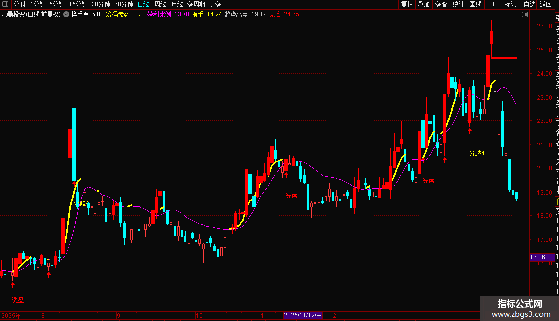Switch to 分时 intraday view
Image resolution: width=559 pixels, height=321 pixels.
[x=20, y=4]
